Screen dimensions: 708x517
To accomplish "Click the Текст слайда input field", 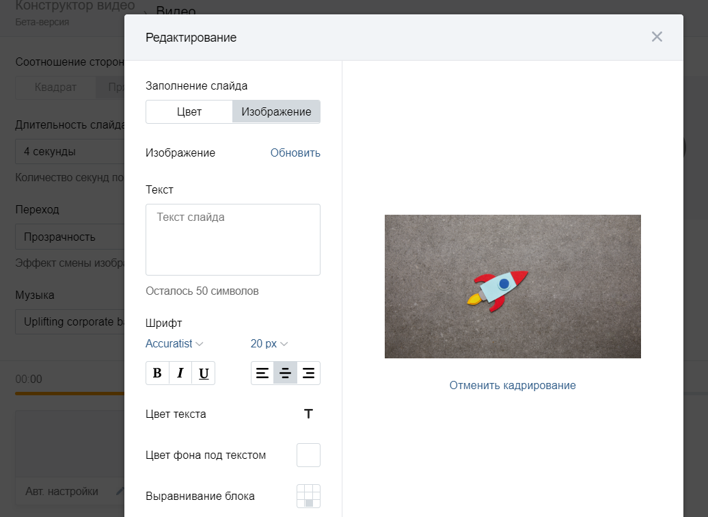I will pos(233,239).
